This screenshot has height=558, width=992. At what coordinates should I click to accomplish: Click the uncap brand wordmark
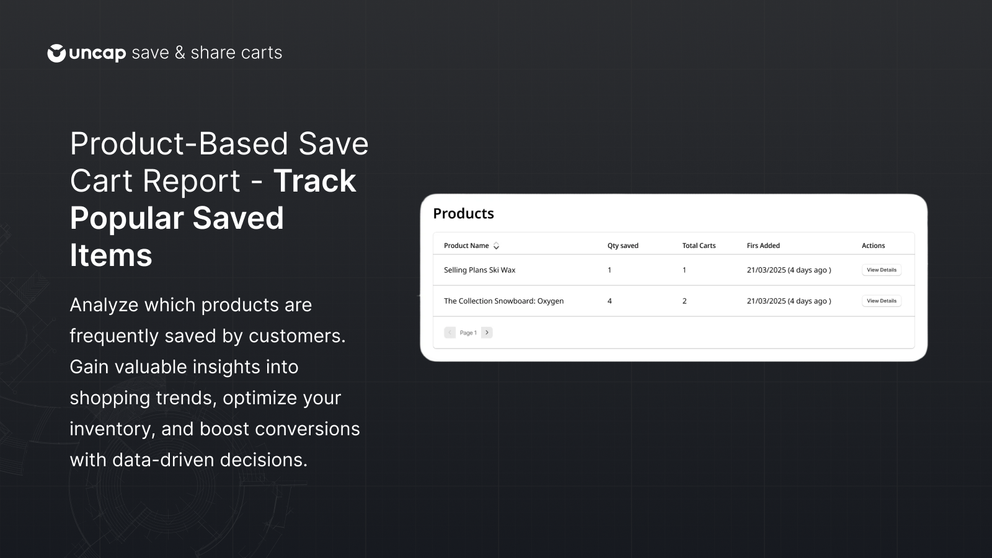click(97, 54)
